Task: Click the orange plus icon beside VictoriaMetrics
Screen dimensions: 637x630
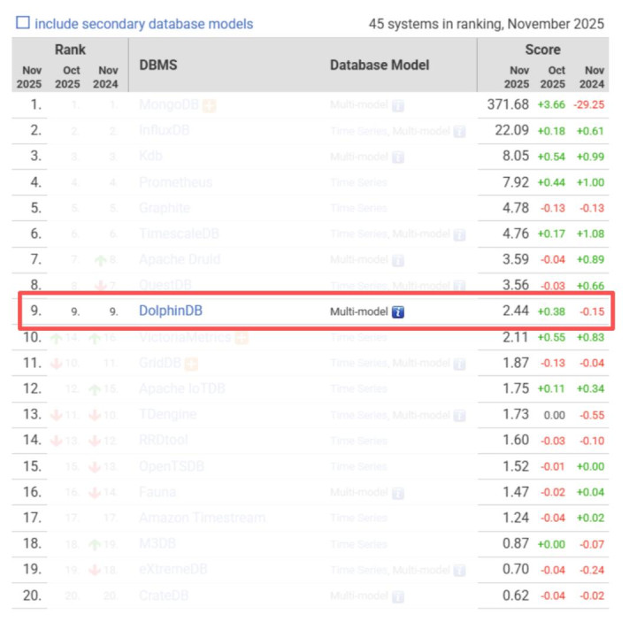Action: tap(242, 338)
